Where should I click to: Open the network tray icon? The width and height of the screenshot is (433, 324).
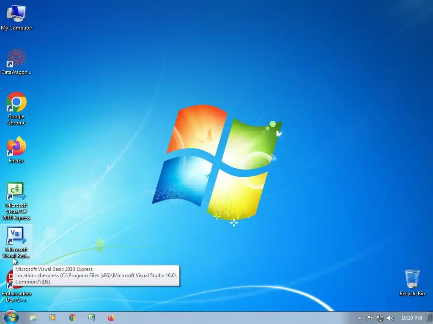(x=380, y=318)
